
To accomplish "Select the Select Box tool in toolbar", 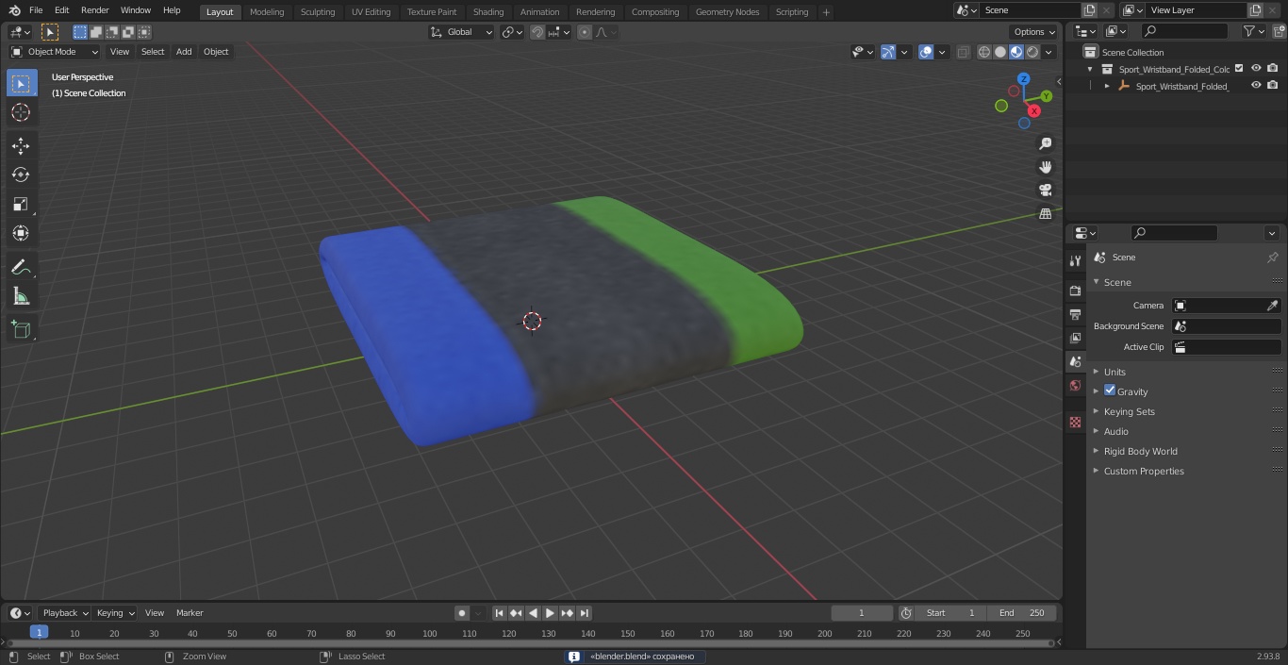I will click(x=21, y=83).
